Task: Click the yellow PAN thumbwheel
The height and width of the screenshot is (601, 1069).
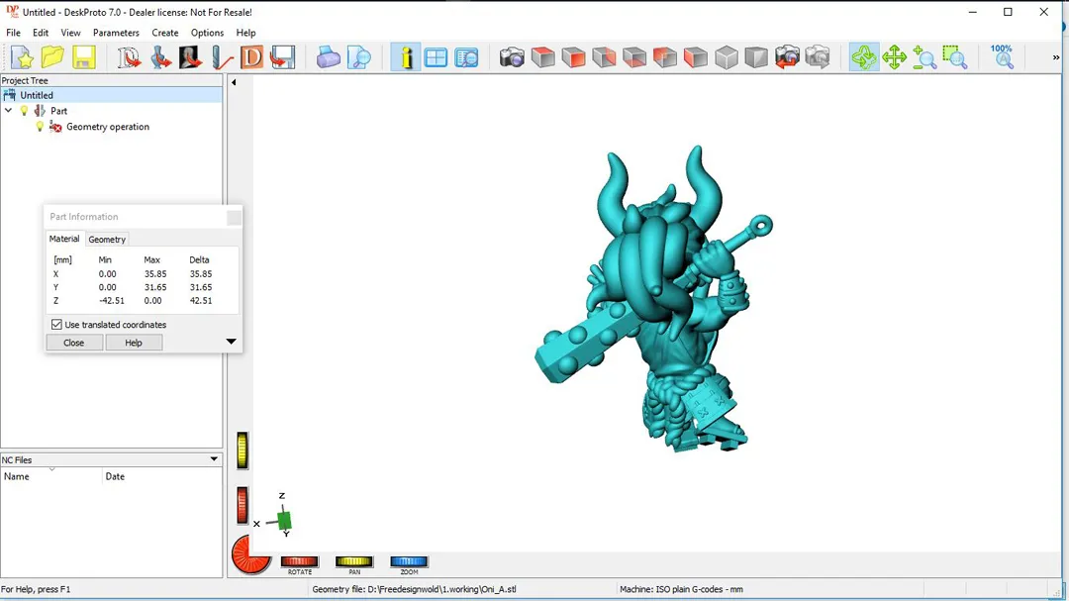Action: coord(353,561)
